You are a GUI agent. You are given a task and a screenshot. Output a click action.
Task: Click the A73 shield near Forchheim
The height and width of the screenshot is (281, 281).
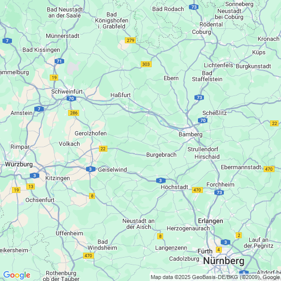click(x=219, y=192)
